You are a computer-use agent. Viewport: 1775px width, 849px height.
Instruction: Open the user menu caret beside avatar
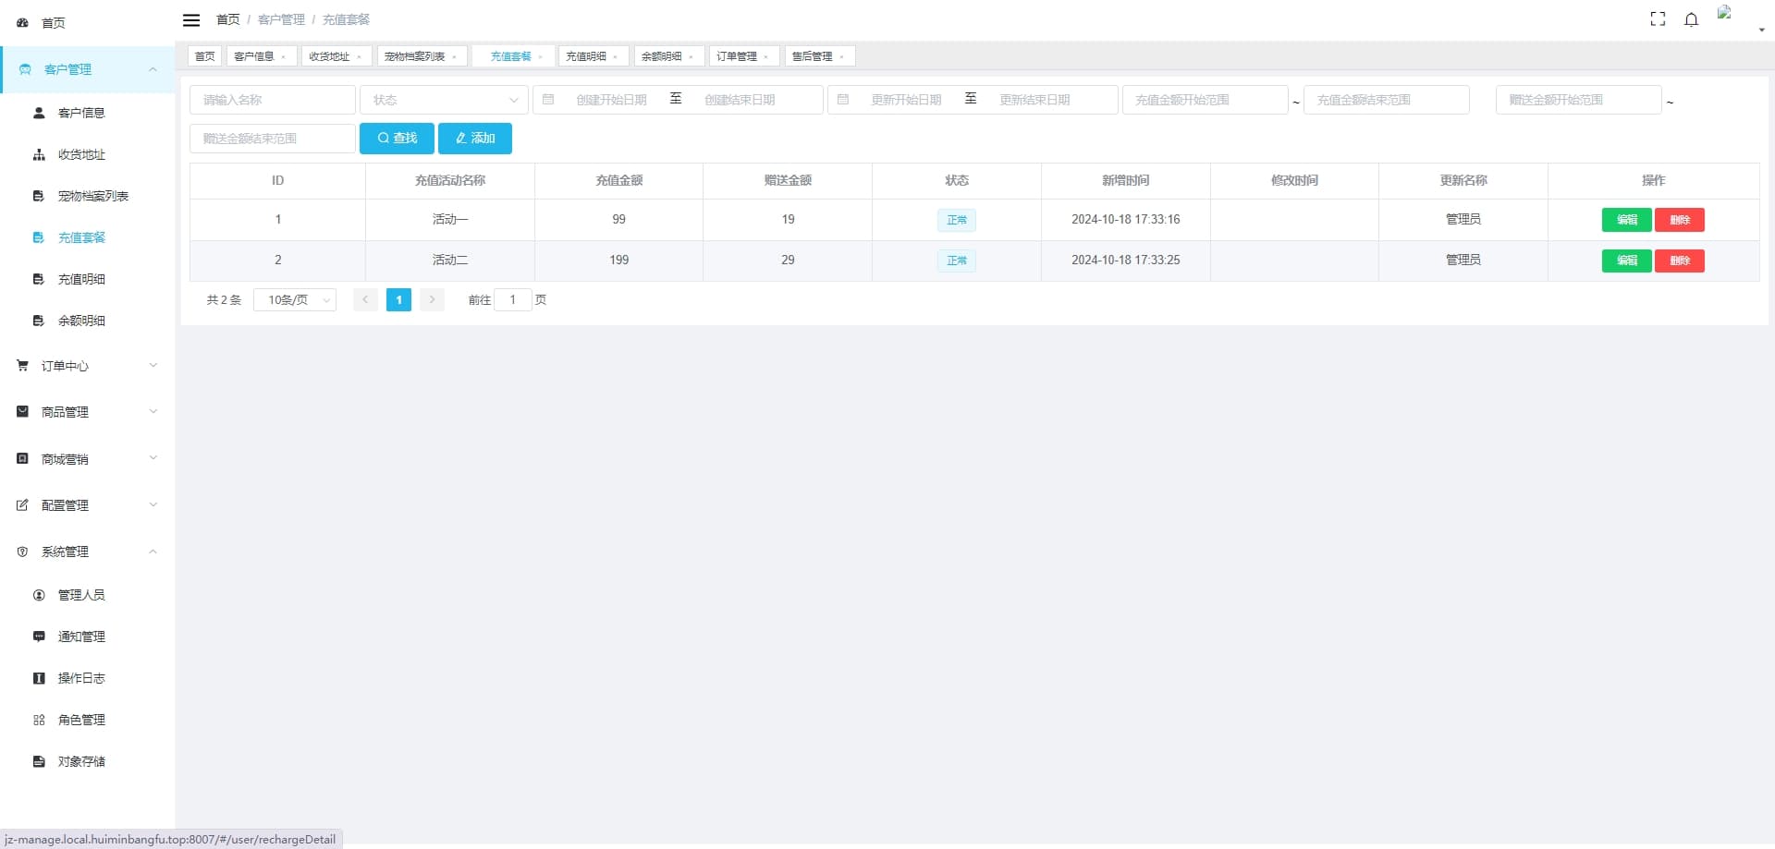tap(1761, 30)
